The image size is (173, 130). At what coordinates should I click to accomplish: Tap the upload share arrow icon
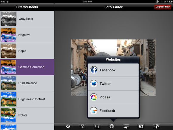(x=112, y=126)
